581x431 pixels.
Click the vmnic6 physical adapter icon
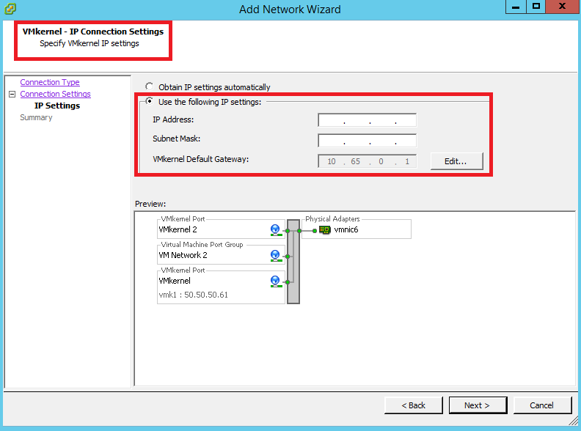click(325, 230)
